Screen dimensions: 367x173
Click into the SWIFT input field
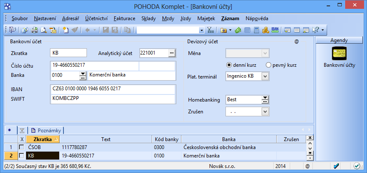point(113,99)
